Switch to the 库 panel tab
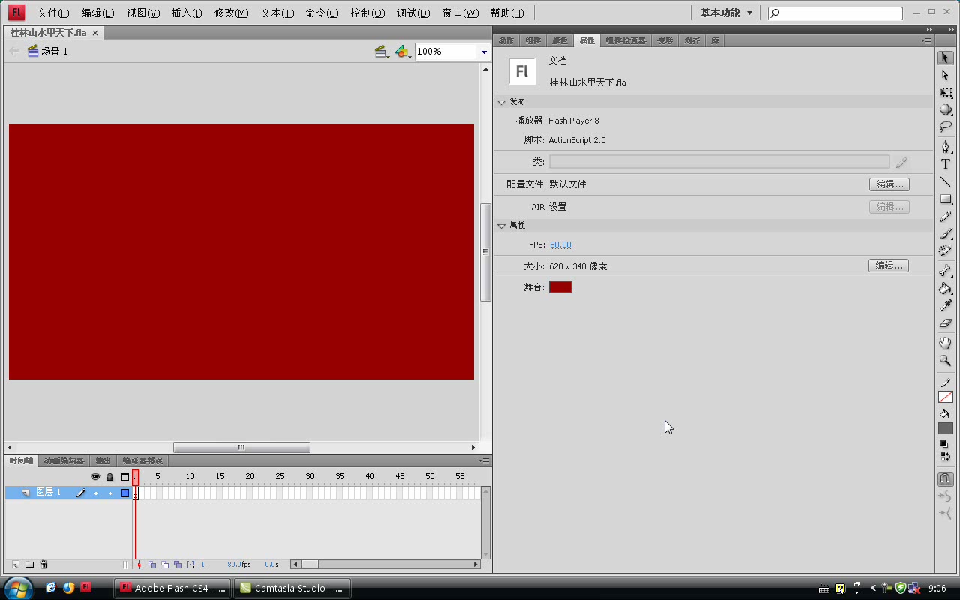This screenshot has height=600, width=960. pyautogui.click(x=715, y=40)
